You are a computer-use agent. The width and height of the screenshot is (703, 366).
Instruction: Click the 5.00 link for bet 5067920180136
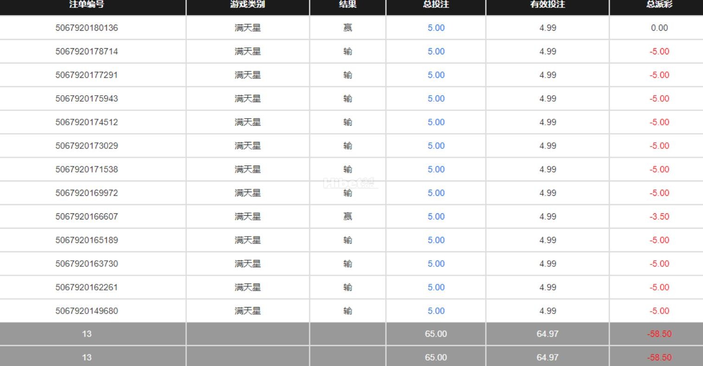(x=436, y=28)
